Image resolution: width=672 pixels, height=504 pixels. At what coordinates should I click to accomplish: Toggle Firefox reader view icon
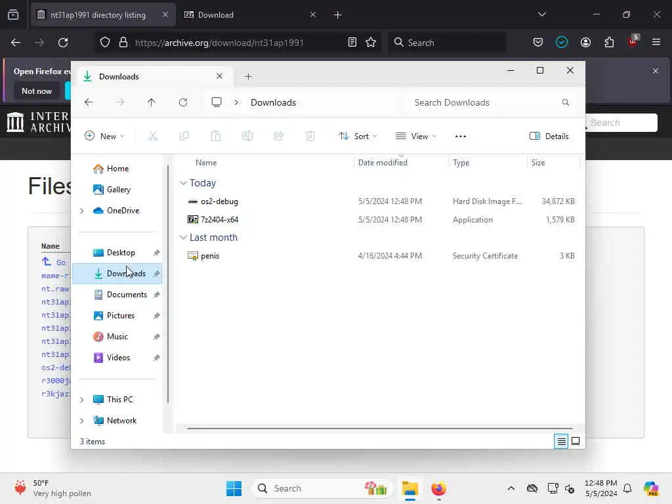click(x=352, y=42)
